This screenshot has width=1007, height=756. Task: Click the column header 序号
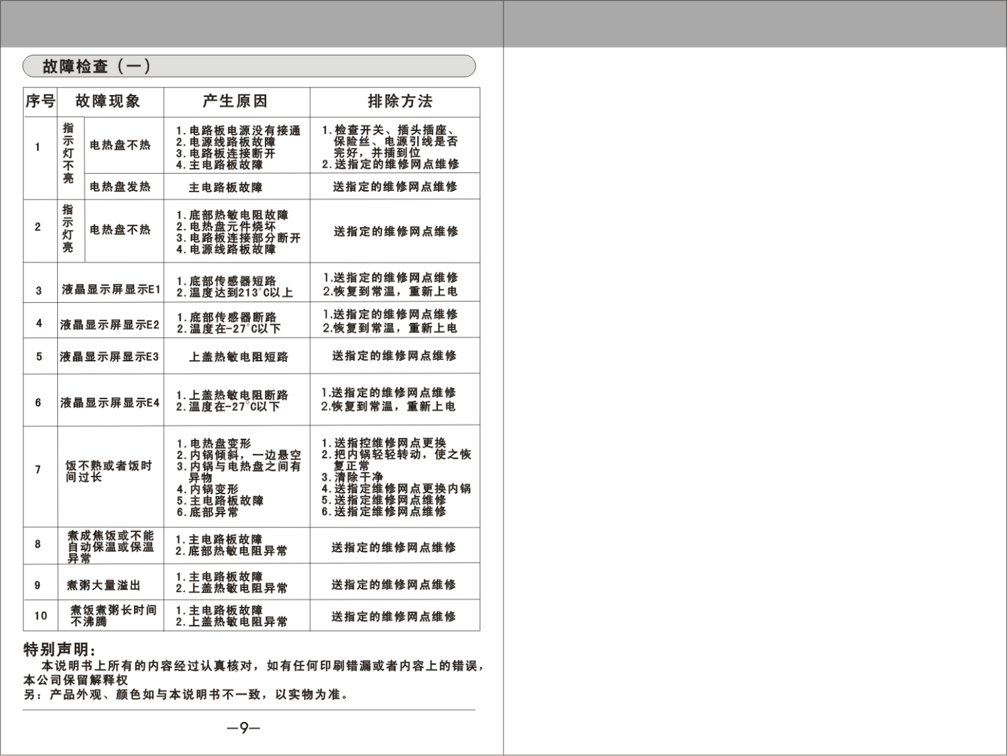(x=40, y=101)
